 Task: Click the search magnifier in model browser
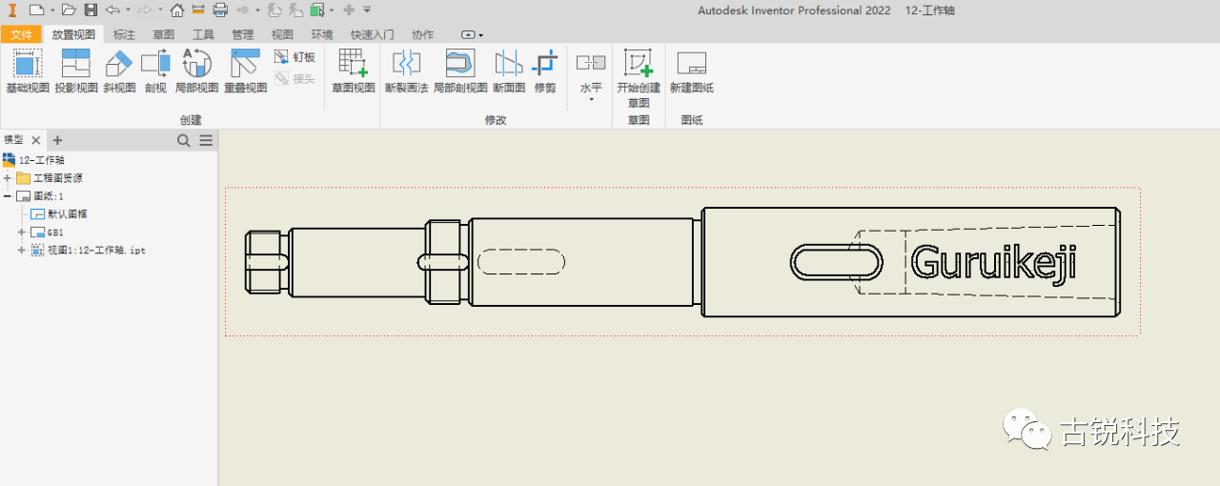tap(184, 140)
